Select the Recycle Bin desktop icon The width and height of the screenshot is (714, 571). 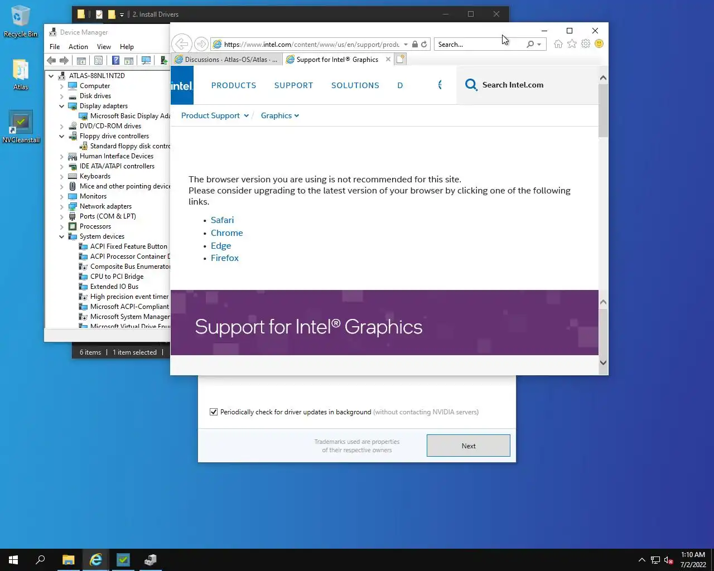coord(21,22)
